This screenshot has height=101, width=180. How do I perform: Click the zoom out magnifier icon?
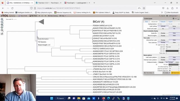2,22
